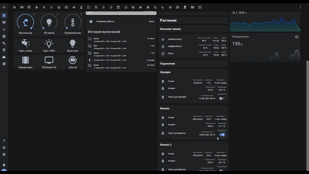Open the hamburger sidebar menu
Image resolution: width=309 pixels, height=174 pixels.
[4, 7]
